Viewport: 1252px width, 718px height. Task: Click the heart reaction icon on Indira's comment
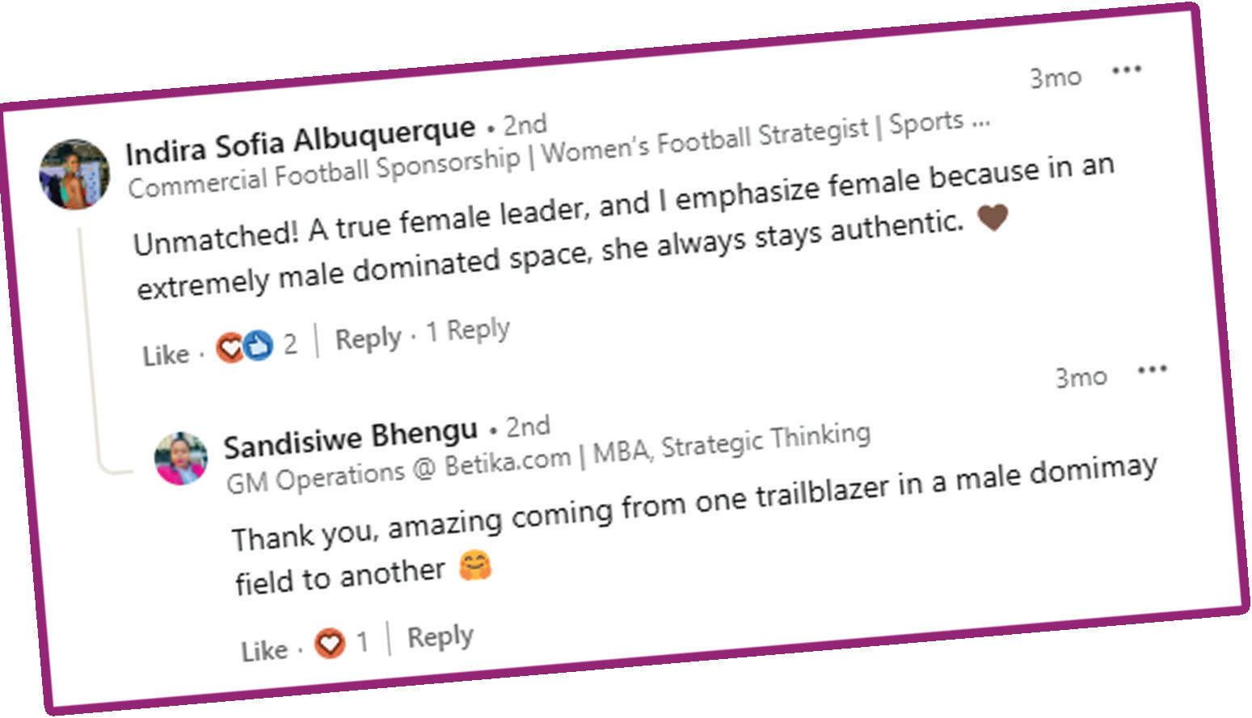click(x=230, y=348)
